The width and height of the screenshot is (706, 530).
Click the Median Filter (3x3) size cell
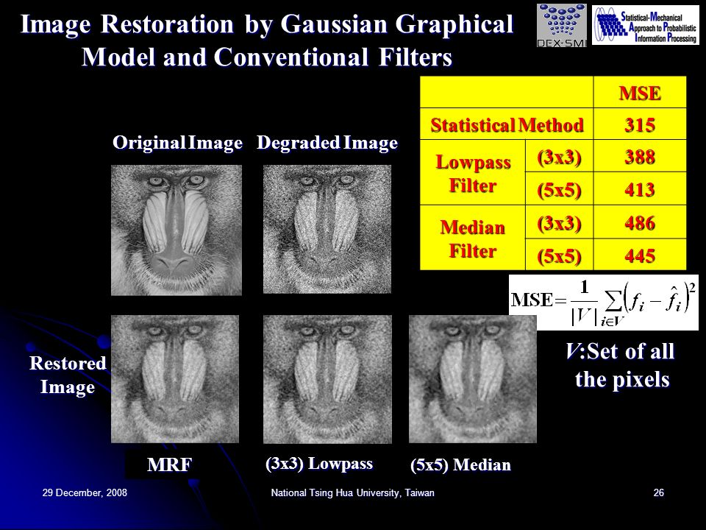559,222
